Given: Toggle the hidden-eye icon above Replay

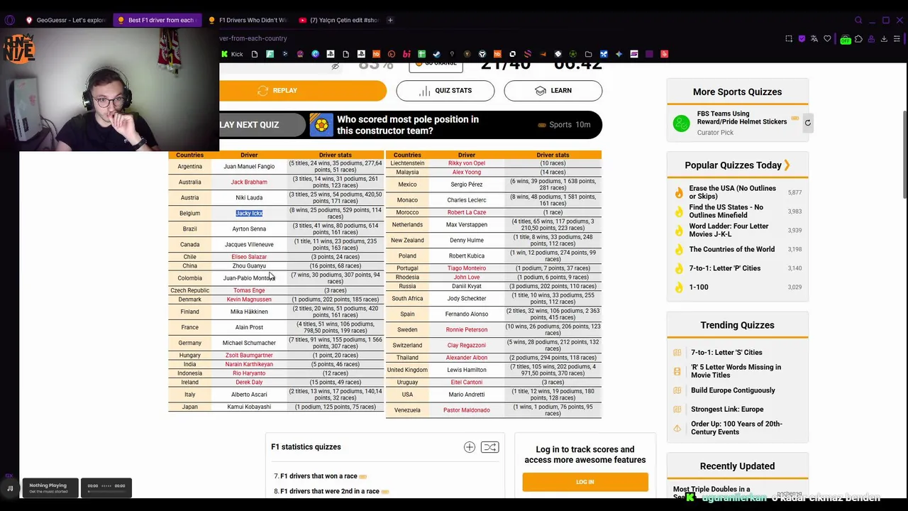Looking at the screenshot, I should (335, 67).
